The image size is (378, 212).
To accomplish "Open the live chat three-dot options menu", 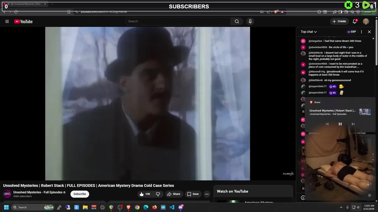I will click(361, 32).
